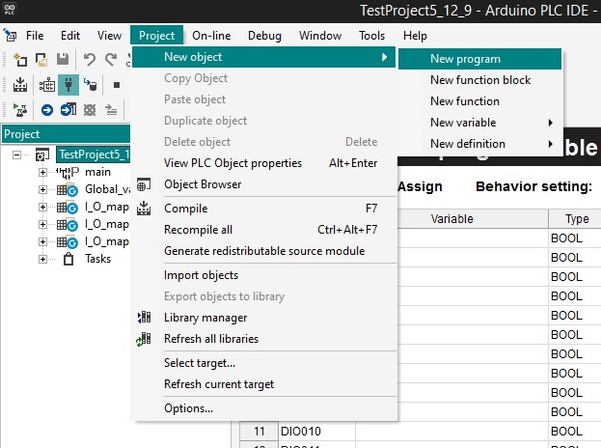Choose New function block
The height and width of the screenshot is (448, 601).
click(x=479, y=80)
